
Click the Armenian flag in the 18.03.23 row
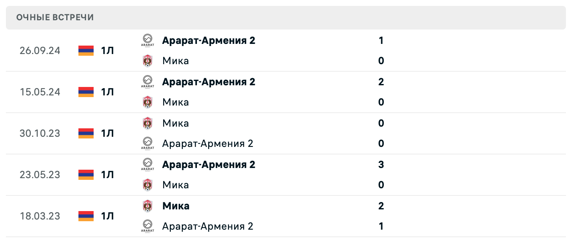coord(86,216)
